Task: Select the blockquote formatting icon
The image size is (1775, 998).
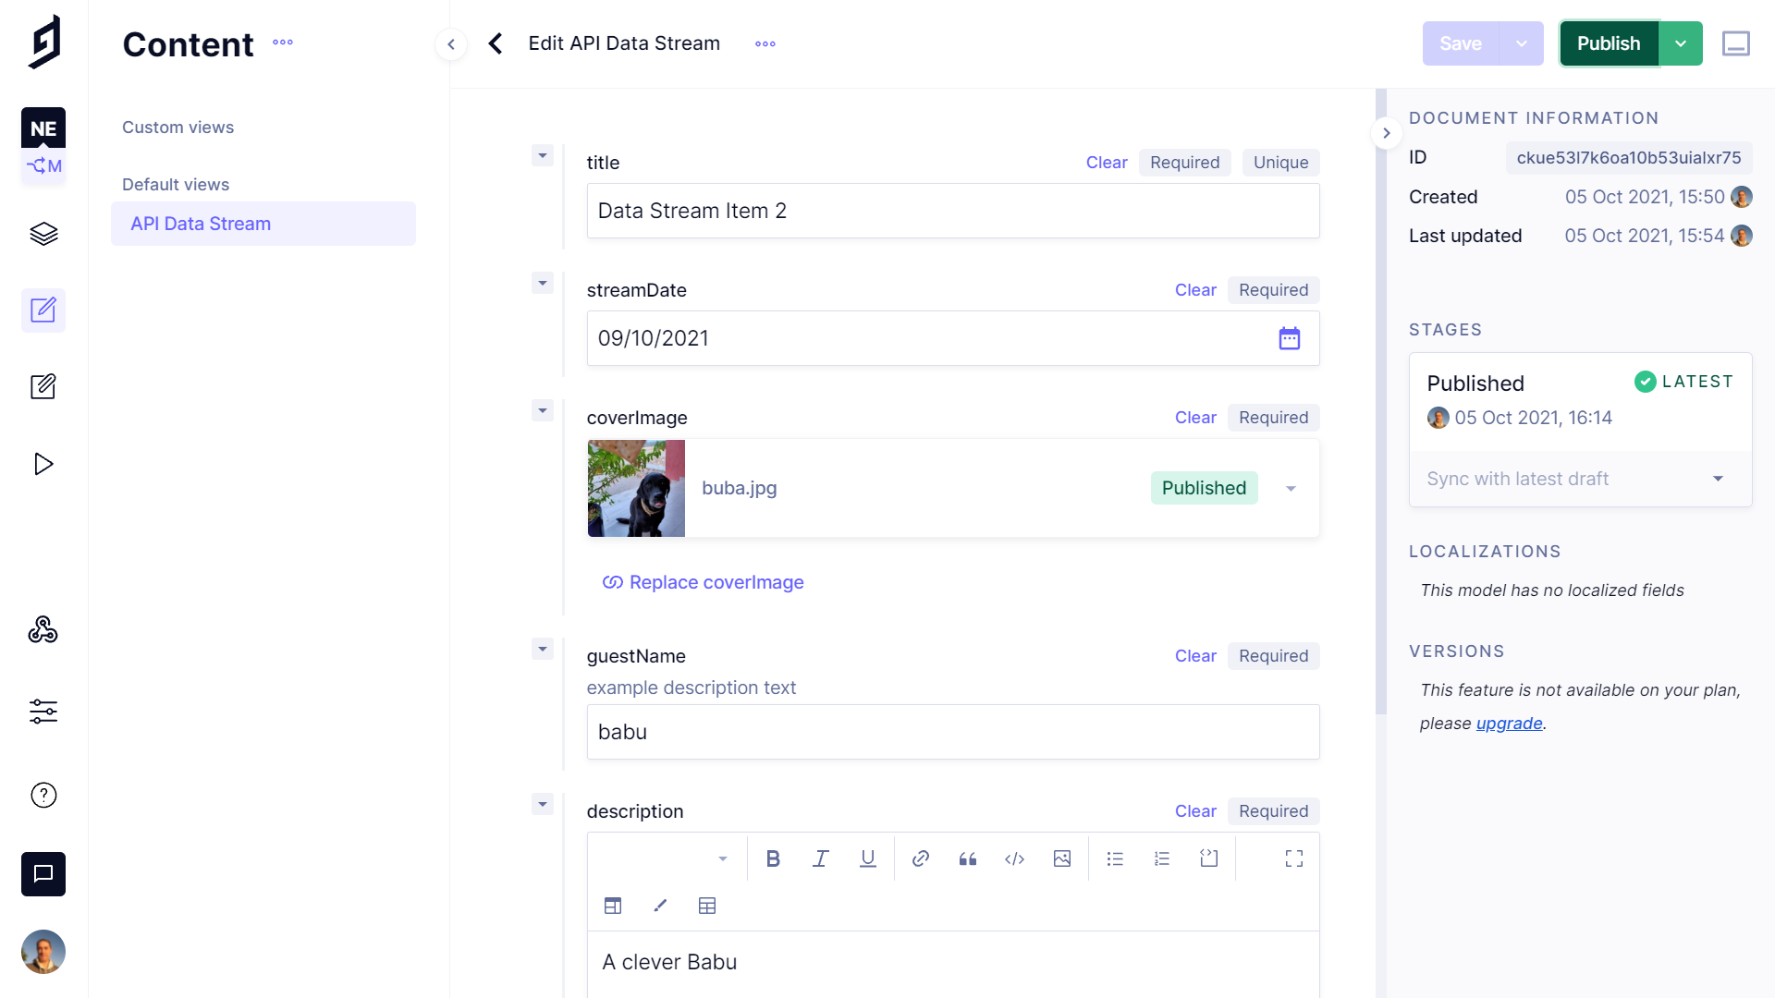Action: tap(967, 859)
